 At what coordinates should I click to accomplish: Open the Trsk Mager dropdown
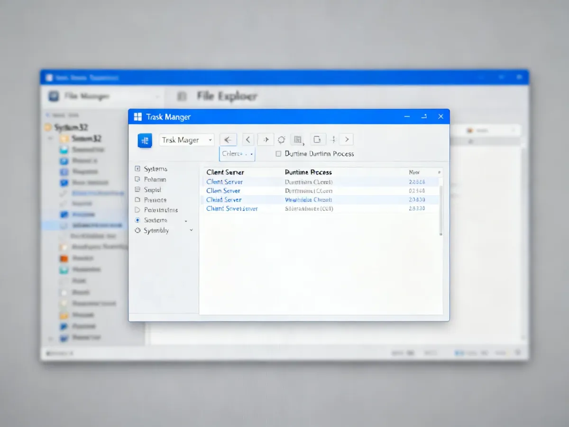click(186, 140)
